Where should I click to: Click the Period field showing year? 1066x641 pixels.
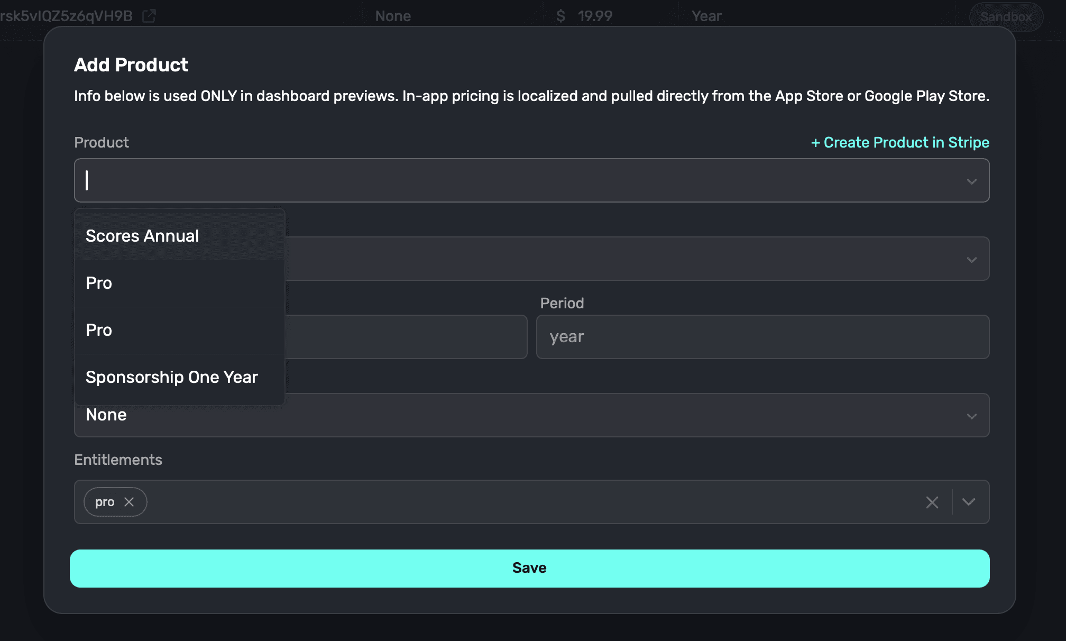click(x=762, y=337)
